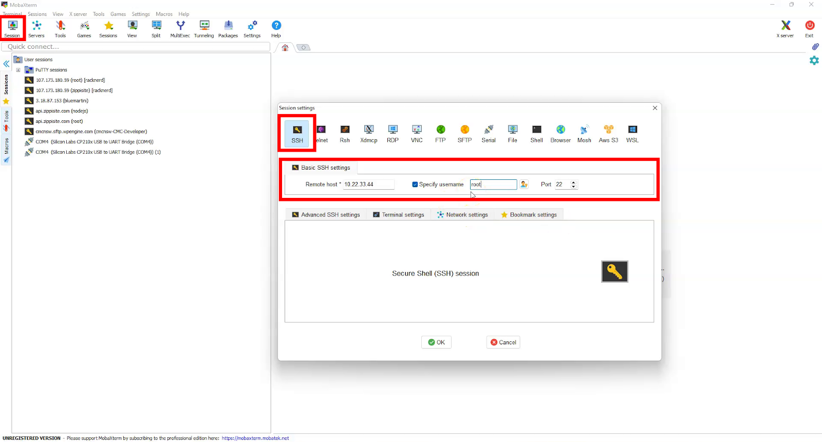Open the mobaxterm.mobatek.net link
The width and height of the screenshot is (822, 442).
[255, 438]
